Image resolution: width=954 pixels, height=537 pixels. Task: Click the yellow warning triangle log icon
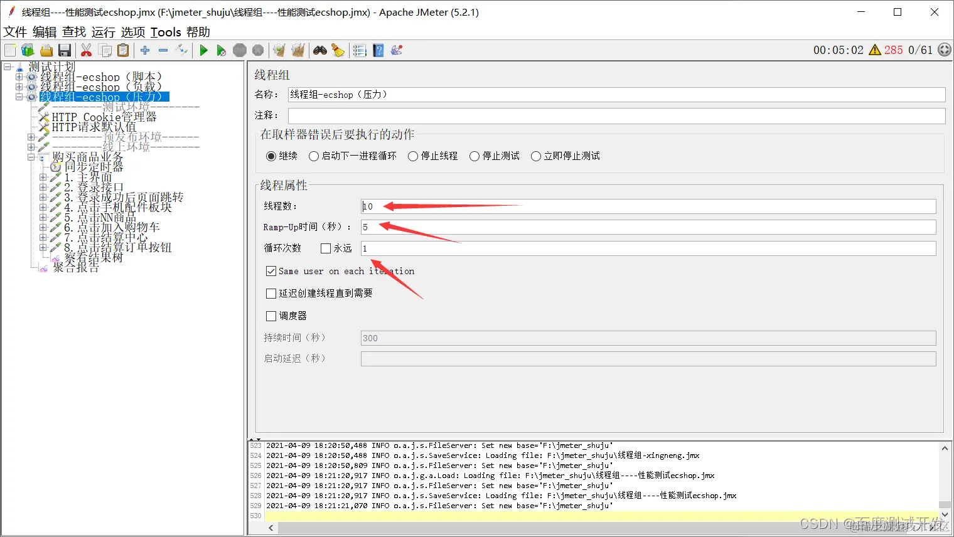click(x=875, y=50)
